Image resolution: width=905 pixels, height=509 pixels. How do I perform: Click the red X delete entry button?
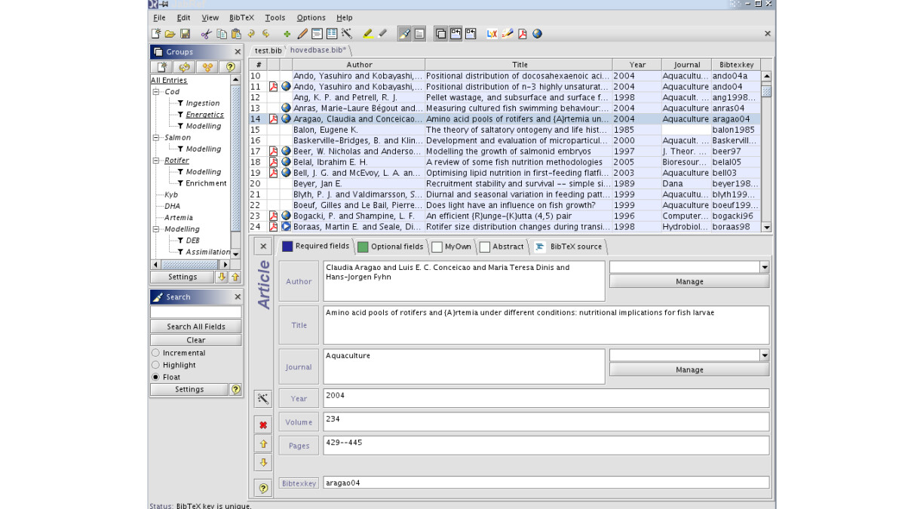[x=263, y=425]
